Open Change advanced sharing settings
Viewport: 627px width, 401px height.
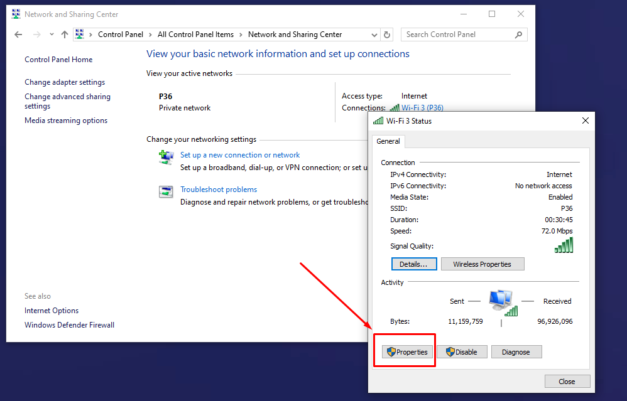click(67, 102)
